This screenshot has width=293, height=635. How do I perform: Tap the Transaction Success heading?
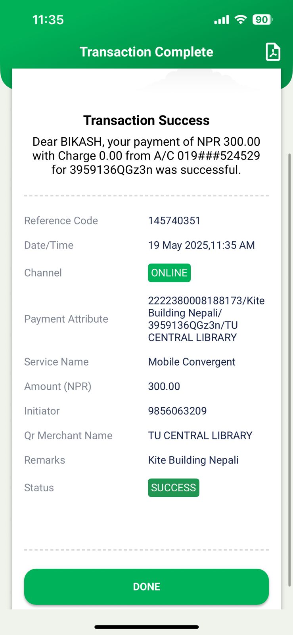click(146, 120)
